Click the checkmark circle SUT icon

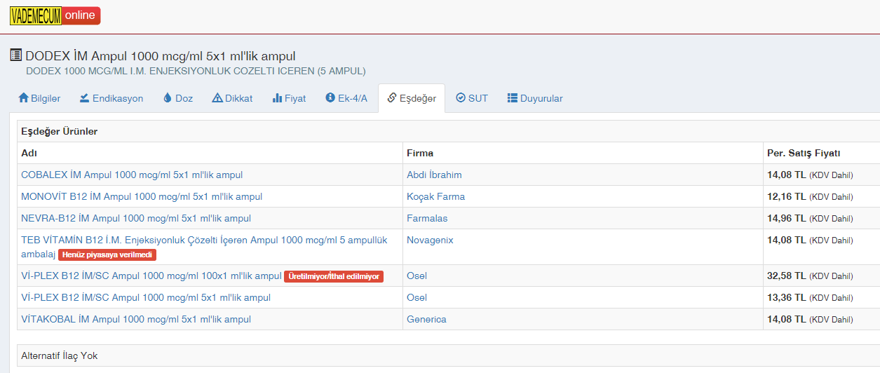(461, 98)
